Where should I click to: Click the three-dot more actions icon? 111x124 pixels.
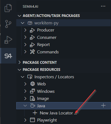click(103, 6)
